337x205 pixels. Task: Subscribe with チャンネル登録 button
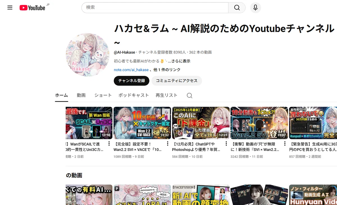tap(131, 81)
